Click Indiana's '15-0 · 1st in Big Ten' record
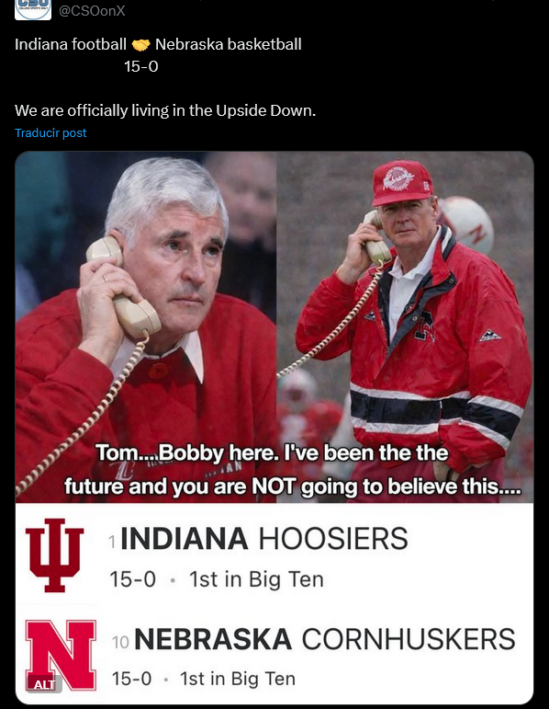The image size is (549, 709). pyautogui.click(x=217, y=579)
